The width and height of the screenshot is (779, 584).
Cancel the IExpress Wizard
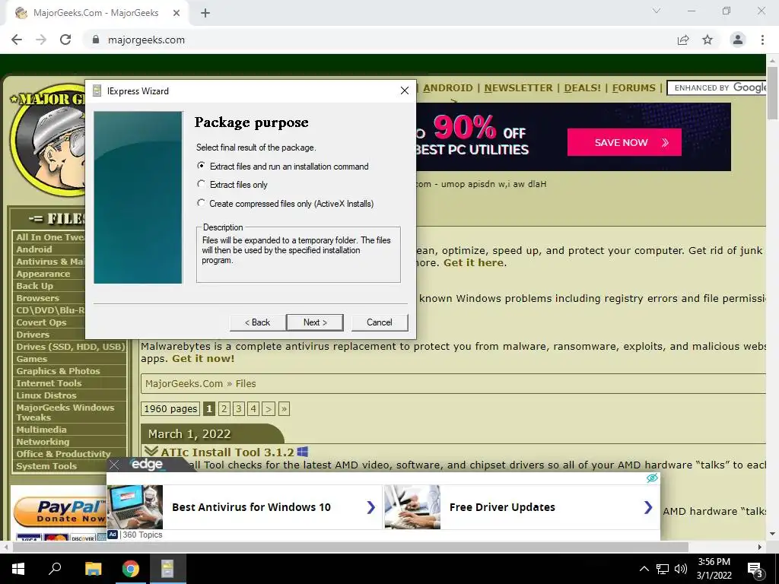pyautogui.click(x=380, y=322)
